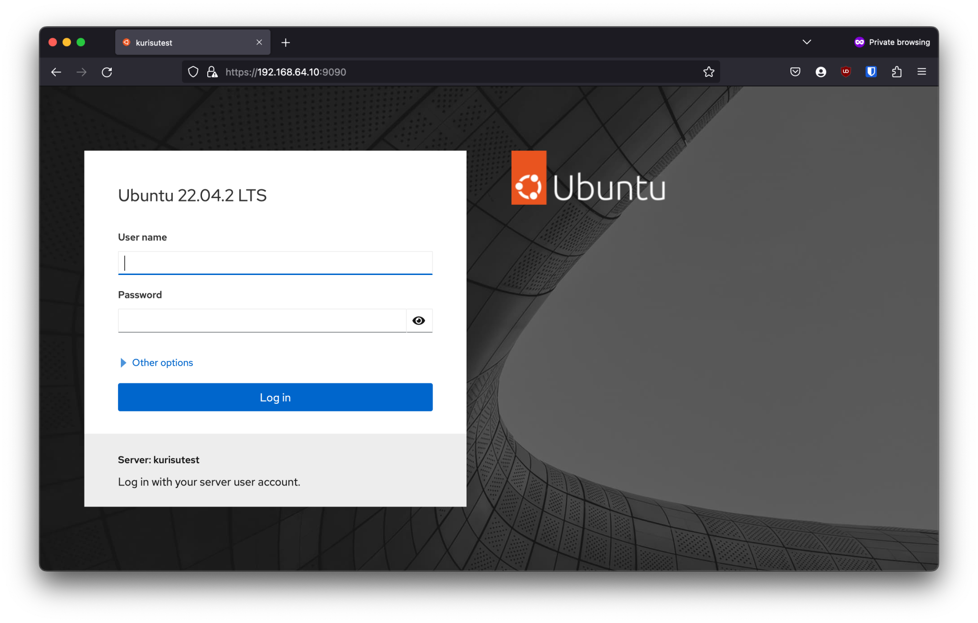Focus the User name input field
The width and height of the screenshot is (978, 623).
pos(275,263)
